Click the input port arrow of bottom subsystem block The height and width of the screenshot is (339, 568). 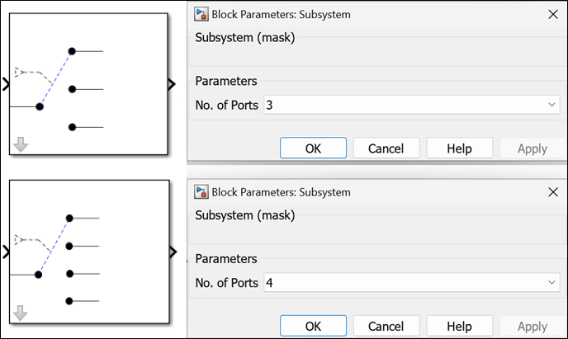[6, 252]
